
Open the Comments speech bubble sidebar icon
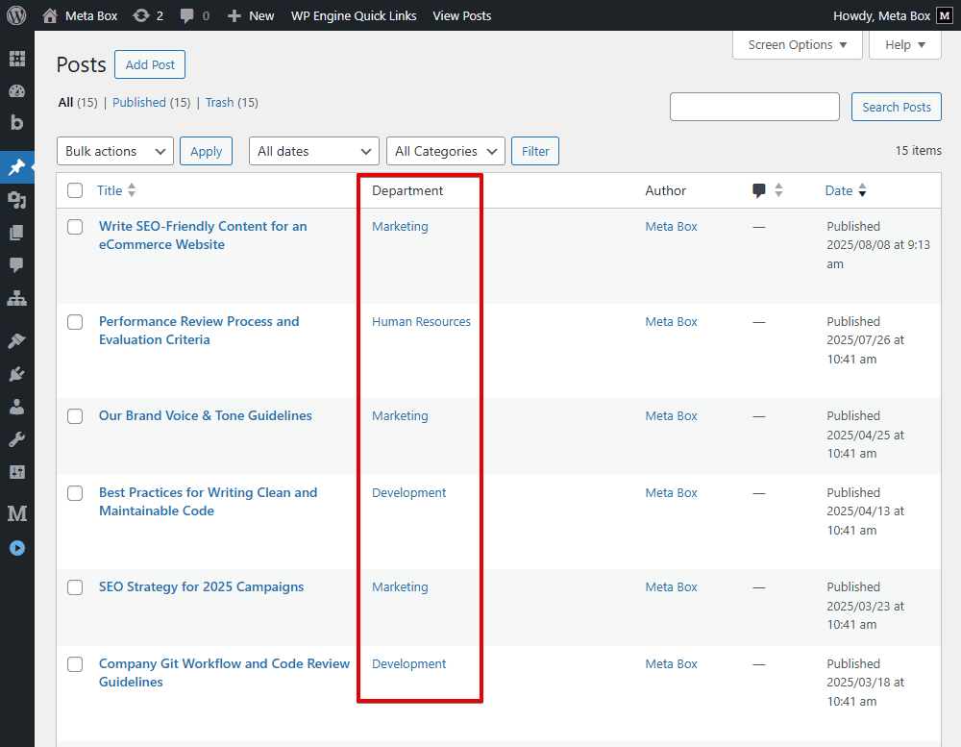[17, 263]
